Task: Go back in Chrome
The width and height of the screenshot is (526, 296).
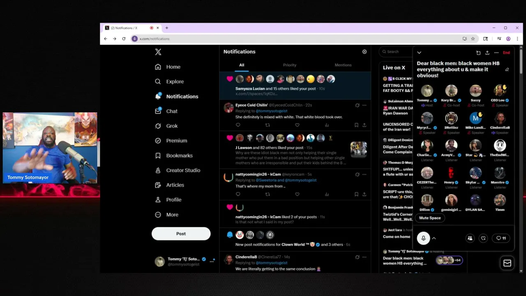Action: pyautogui.click(x=106, y=39)
